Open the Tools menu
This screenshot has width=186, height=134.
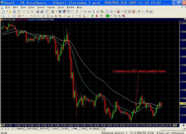pyautogui.click(x=61, y=7)
